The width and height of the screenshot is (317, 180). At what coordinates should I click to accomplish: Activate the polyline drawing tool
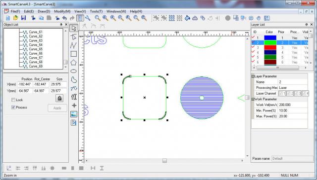[74, 45]
